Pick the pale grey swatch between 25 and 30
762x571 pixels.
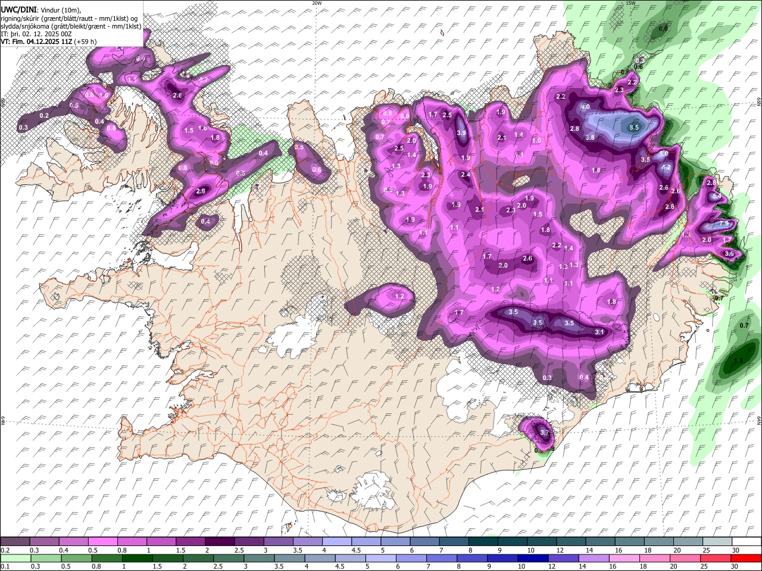click(717, 542)
